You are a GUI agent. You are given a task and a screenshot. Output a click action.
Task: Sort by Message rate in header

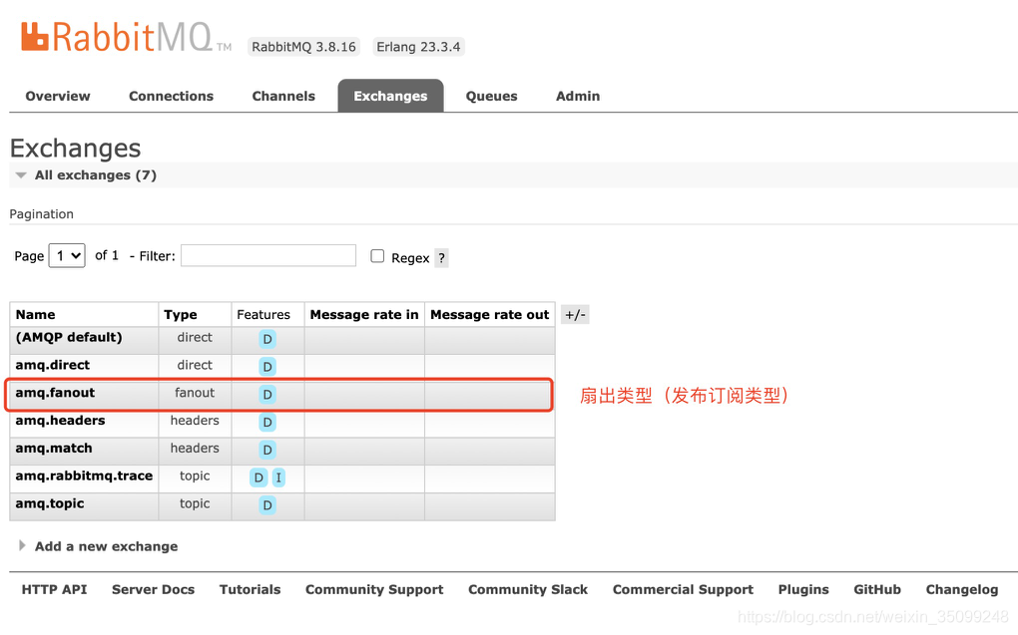(x=364, y=315)
